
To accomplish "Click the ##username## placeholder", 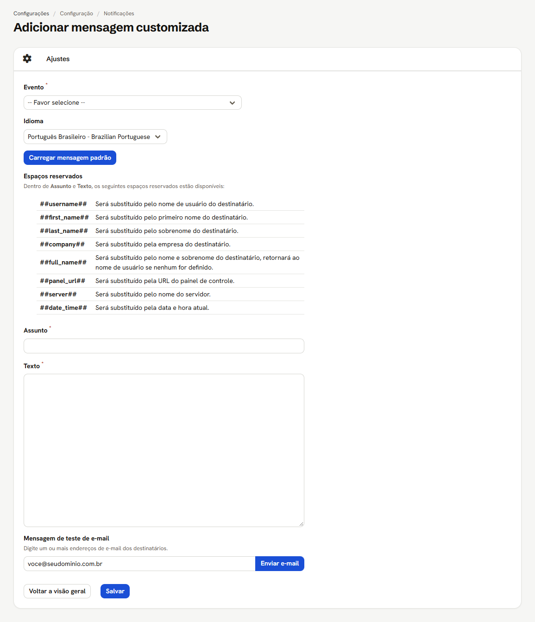I will 63,204.
